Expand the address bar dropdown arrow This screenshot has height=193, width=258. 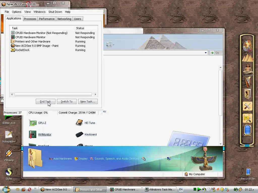pos(206,53)
